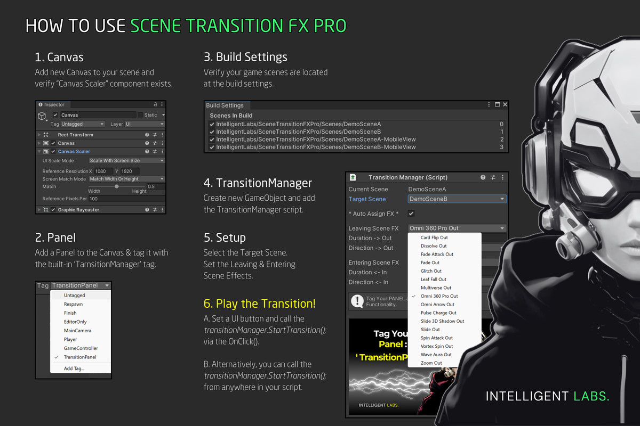This screenshot has width=640, height=426.
Task: Open the Layer dropdown showing UI
Action: tap(145, 124)
